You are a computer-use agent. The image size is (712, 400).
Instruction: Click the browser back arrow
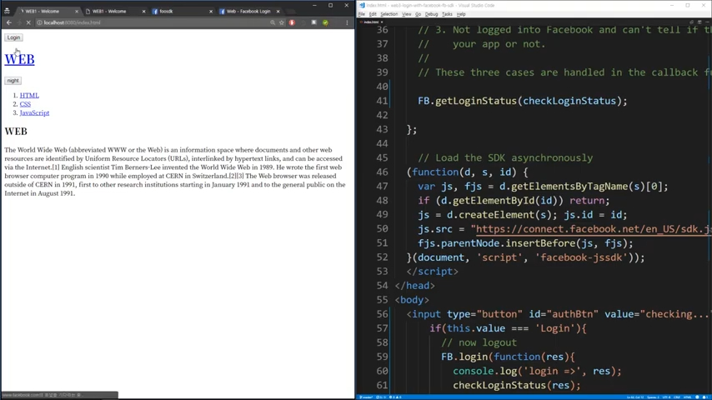8,22
